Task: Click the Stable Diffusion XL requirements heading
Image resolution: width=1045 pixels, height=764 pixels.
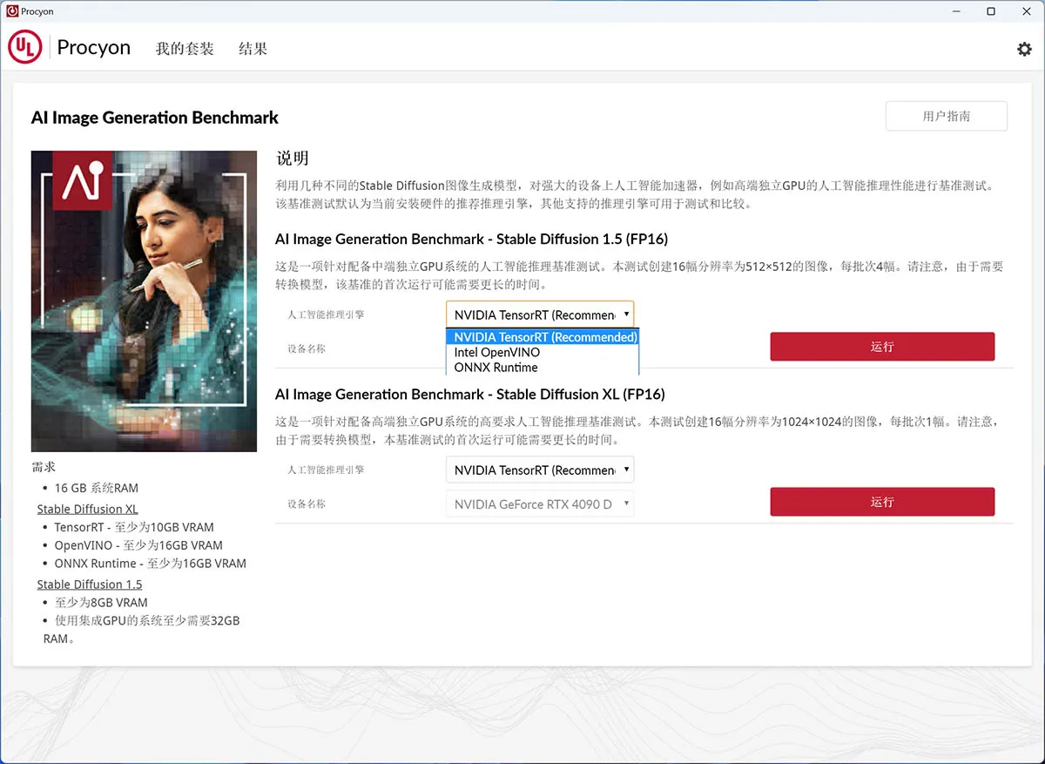Action: 87,509
